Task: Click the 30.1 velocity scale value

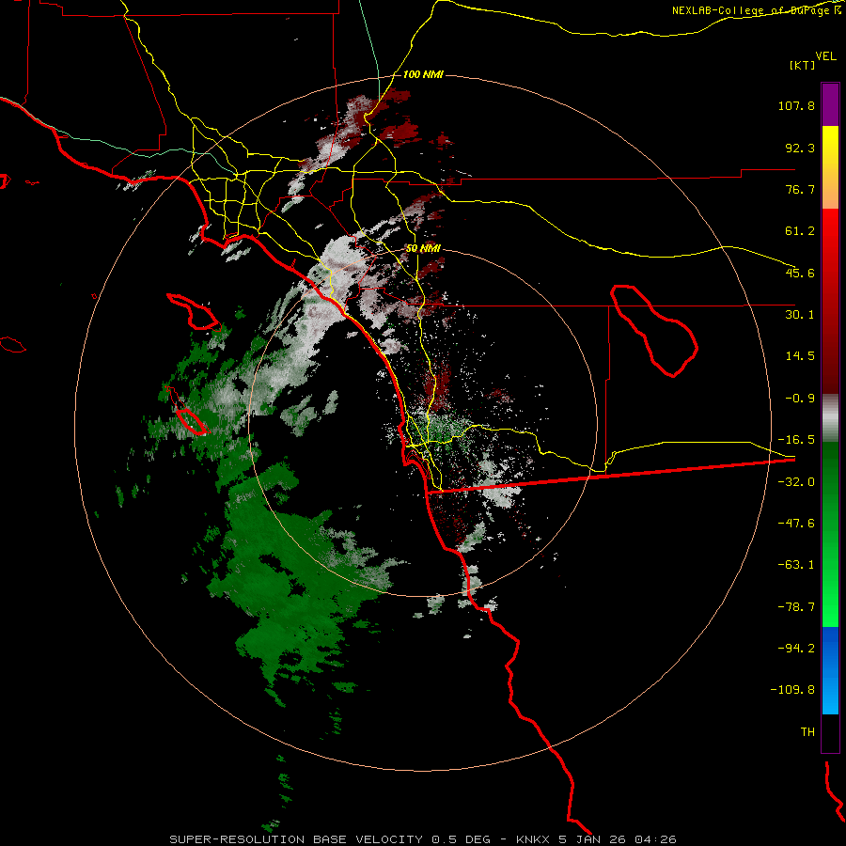Action: pyautogui.click(x=800, y=315)
